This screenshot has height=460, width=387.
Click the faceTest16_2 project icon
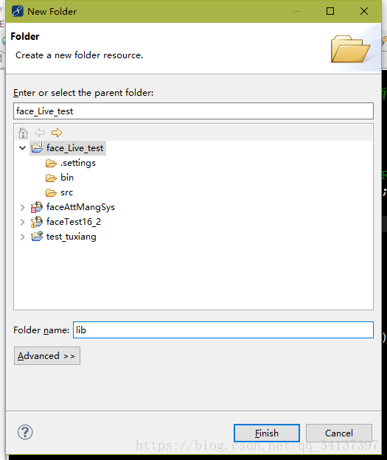(37, 222)
